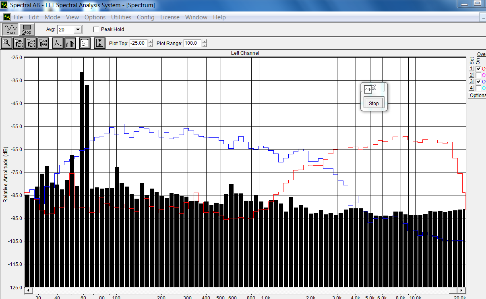Image resolution: width=486 pixels, height=299 pixels.
Task: Click Stop in the floating popup
Action: (374, 103)
